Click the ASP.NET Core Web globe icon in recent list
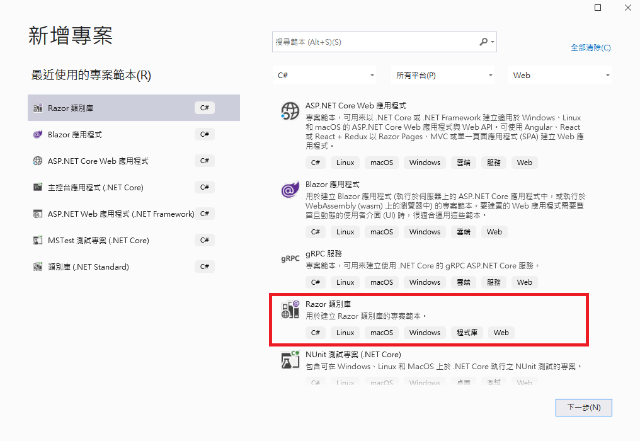640x441 pixels. (38, 161)
